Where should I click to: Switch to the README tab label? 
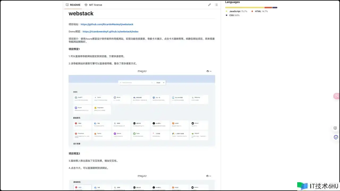75,5
